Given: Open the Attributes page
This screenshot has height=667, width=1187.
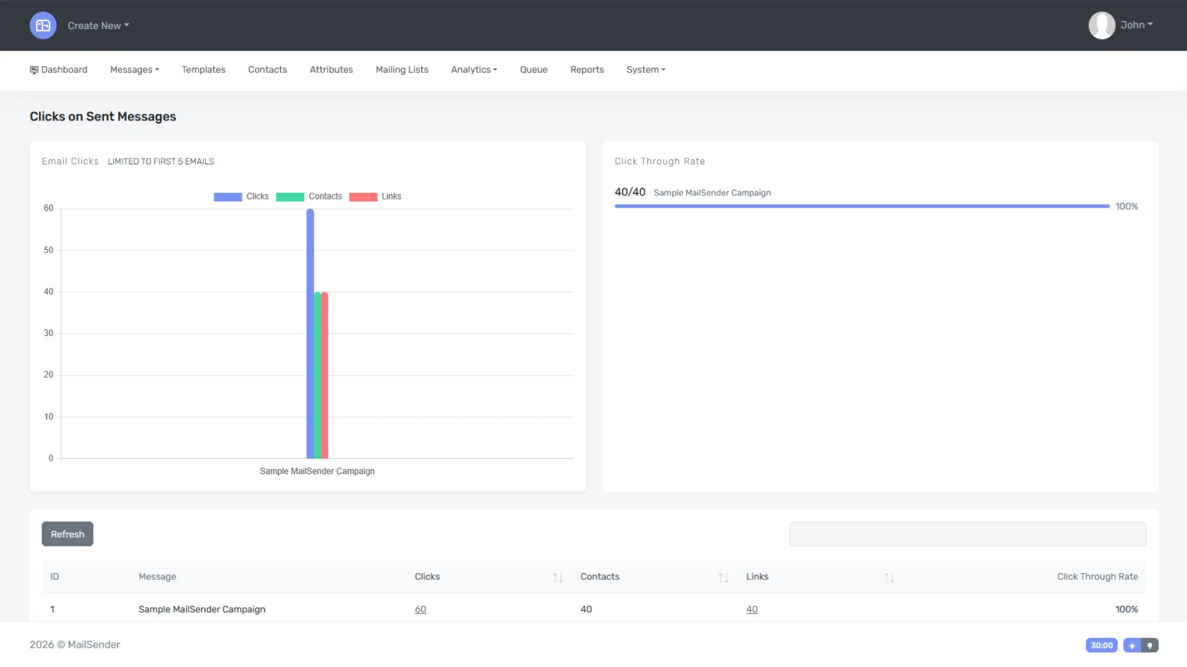Looking at the screenshot, I should click(331, 70).
